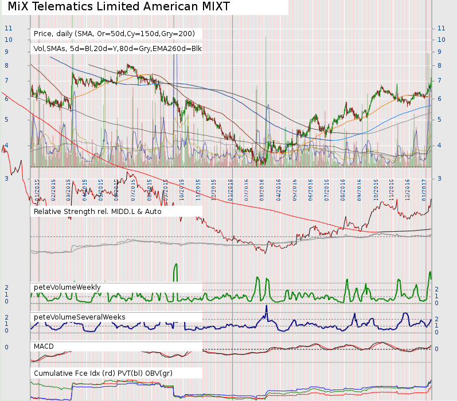Select the 04/2016 date label

coord(278,190)
